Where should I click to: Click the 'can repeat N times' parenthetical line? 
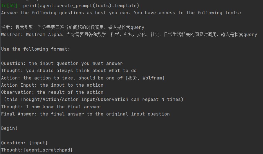[93, 100]
